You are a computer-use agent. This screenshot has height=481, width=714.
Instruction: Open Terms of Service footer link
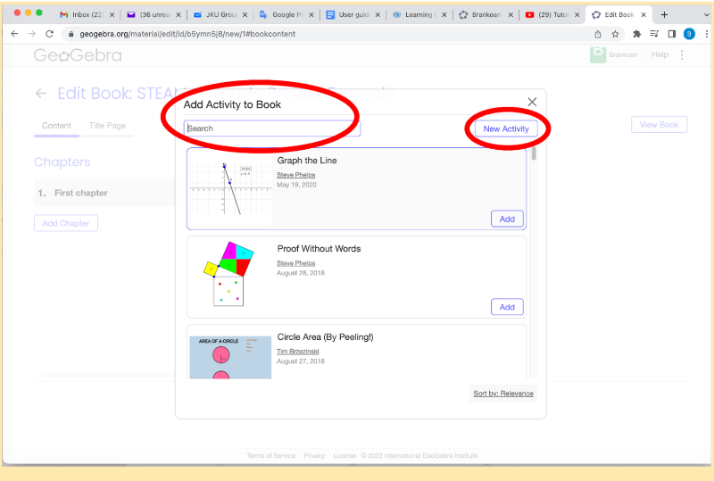coord(271,455)
